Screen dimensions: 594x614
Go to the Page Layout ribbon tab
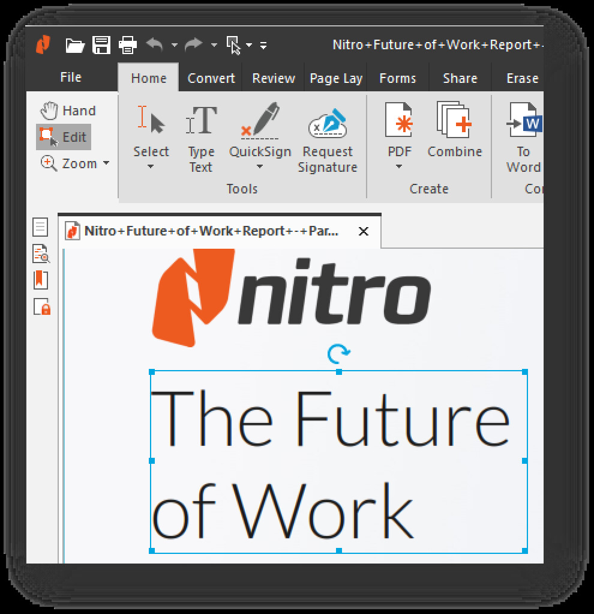[x=336, y=78]
